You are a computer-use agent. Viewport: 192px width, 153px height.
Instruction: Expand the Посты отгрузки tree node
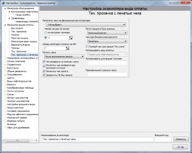(5, 91)
